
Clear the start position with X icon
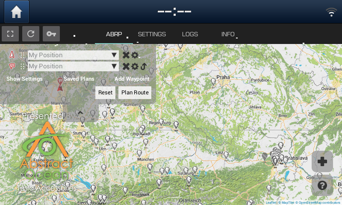tap(126, 55)
